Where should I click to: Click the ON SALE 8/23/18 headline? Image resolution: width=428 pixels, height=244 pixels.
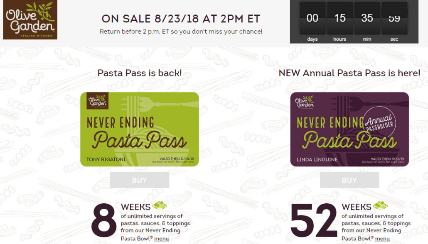(181, 19)
